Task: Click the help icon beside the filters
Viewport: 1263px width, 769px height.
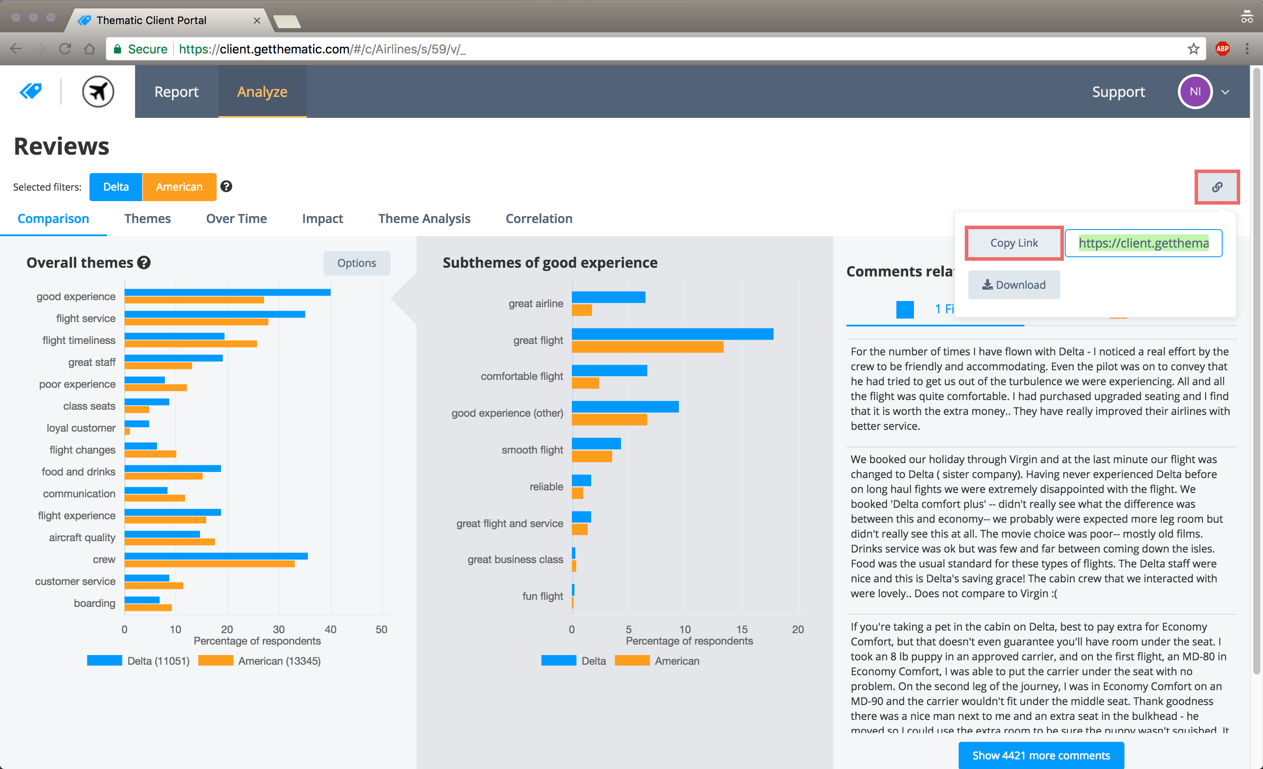Action: pos(226,186)
